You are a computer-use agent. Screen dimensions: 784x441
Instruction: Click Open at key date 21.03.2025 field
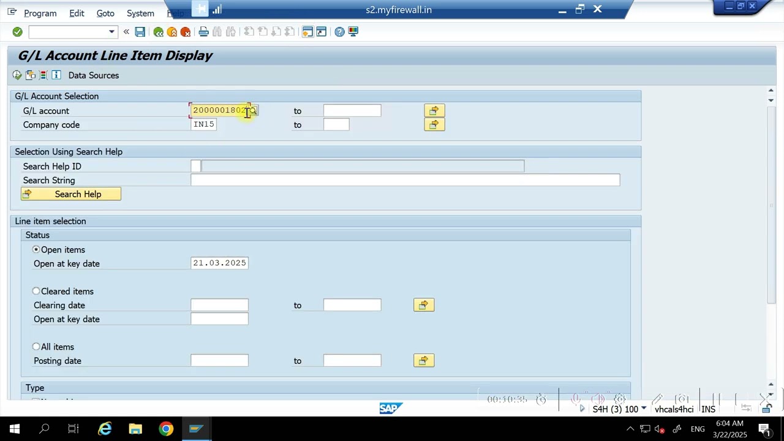(x=219, y=263)
